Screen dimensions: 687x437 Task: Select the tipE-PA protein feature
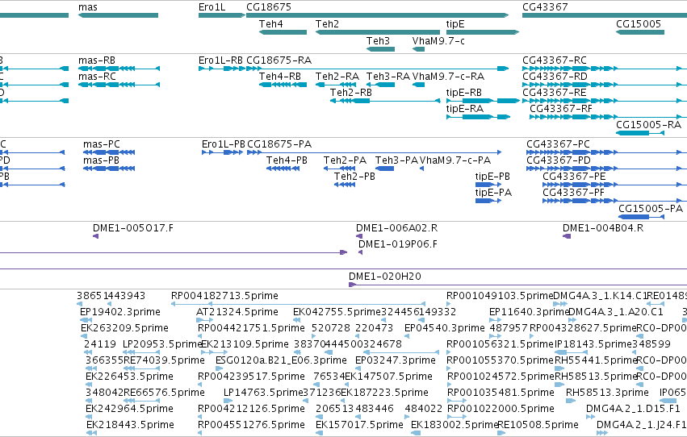coord(488,201)
